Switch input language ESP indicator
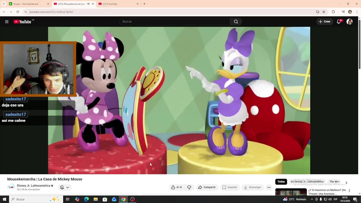Image resolution: width=361 pixels, height=203 pixels. click(x=336, y=199)
